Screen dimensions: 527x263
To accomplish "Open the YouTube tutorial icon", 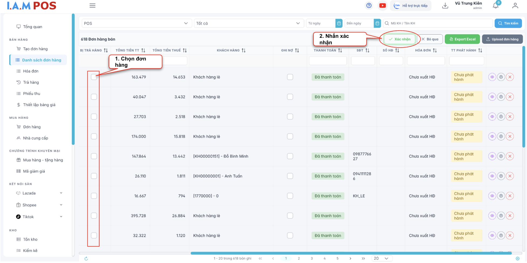I will click(x=382, y=6).
